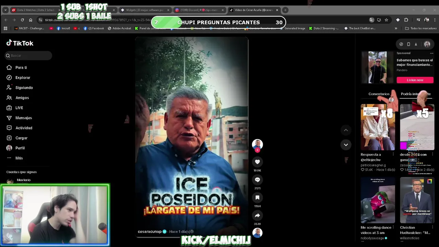Open Perfil from the sidebar
This screenshot has height=247, width=439.
pos(15,148)
